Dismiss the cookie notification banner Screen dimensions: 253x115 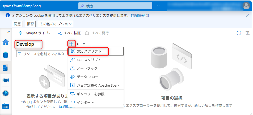click(247, 15)
